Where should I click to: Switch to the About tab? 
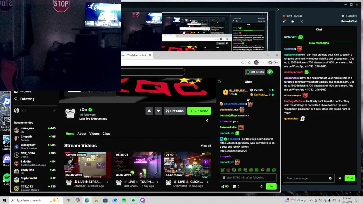coord(82,134)
